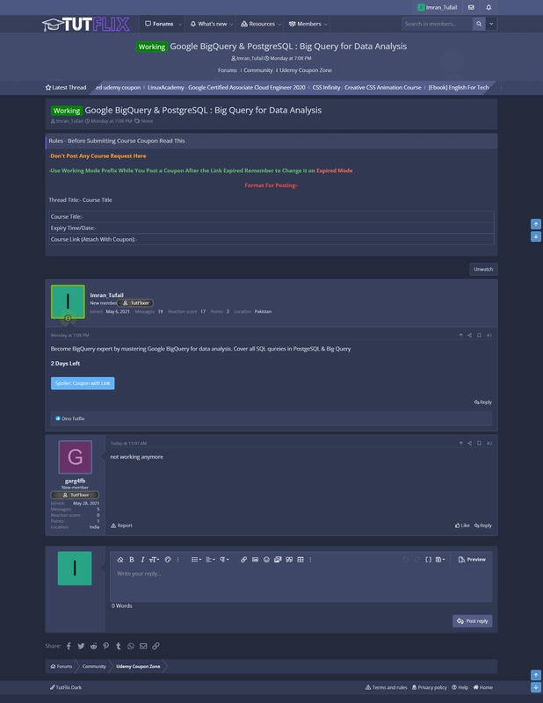Open more insert options in editor
Viewport: 543px width, 703px height.
[310, 559]
